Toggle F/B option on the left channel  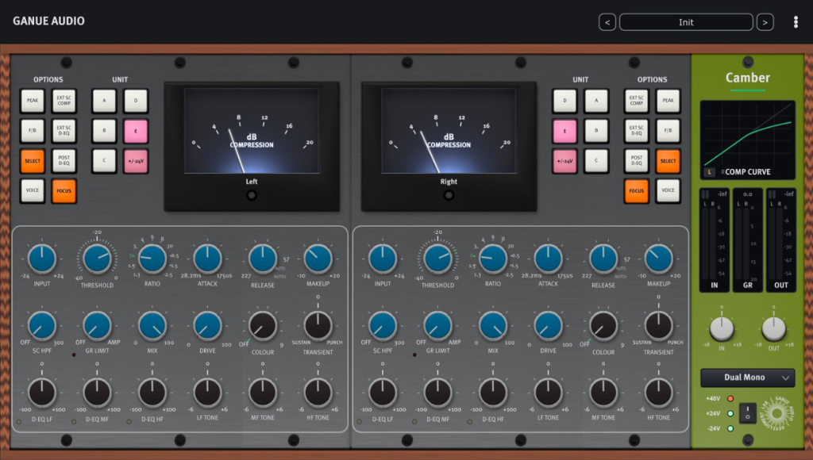coord(32,131)
